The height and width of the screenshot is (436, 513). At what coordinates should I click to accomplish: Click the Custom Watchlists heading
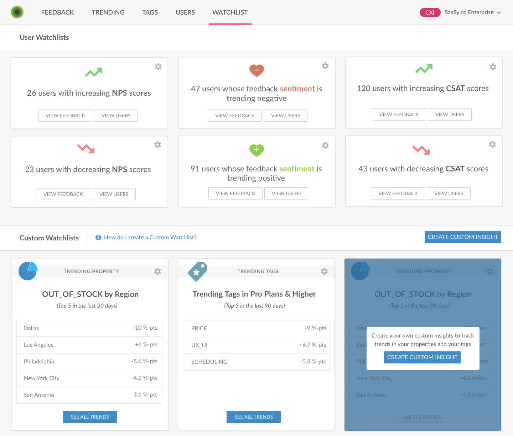[x=49, y=238]
